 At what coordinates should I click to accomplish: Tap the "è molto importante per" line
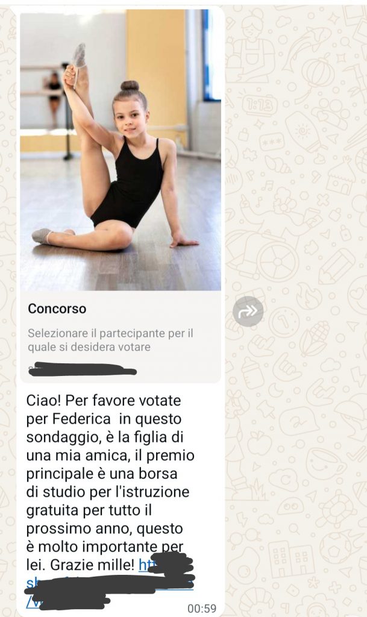click(x=105, y=547)
